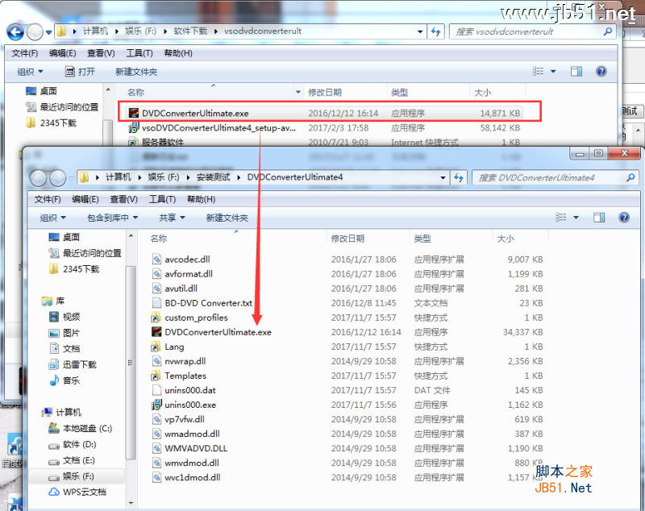Open 名称 column filter arrow in back window
This screenshot has width=645, height=511.
pos(298,92)
